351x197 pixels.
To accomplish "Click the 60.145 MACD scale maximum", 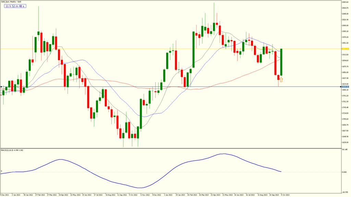I will (x=345, y=149).
